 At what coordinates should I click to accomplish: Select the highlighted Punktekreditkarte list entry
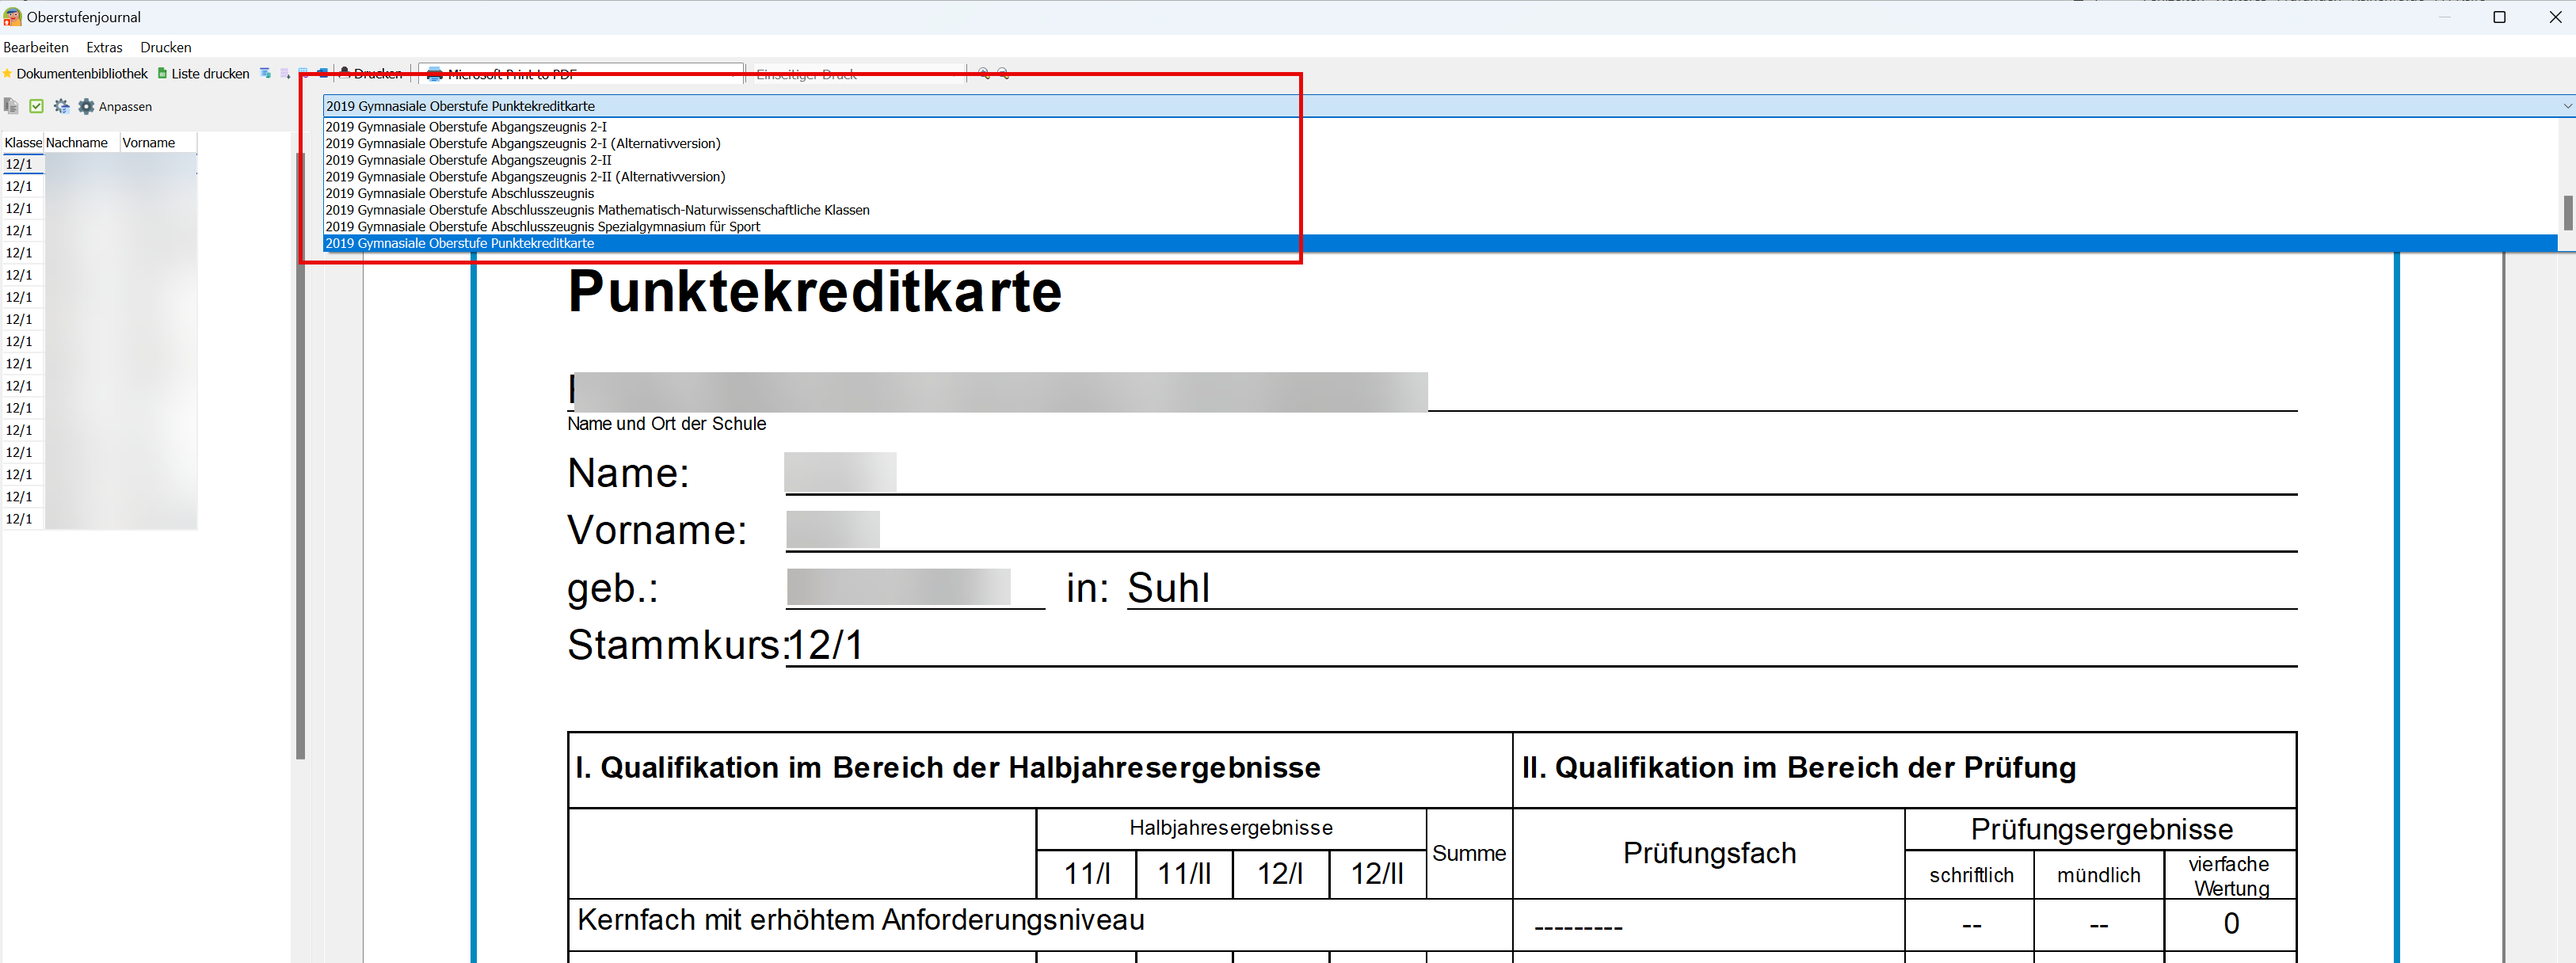point(1440,243)
